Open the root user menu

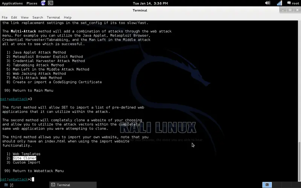293,3
